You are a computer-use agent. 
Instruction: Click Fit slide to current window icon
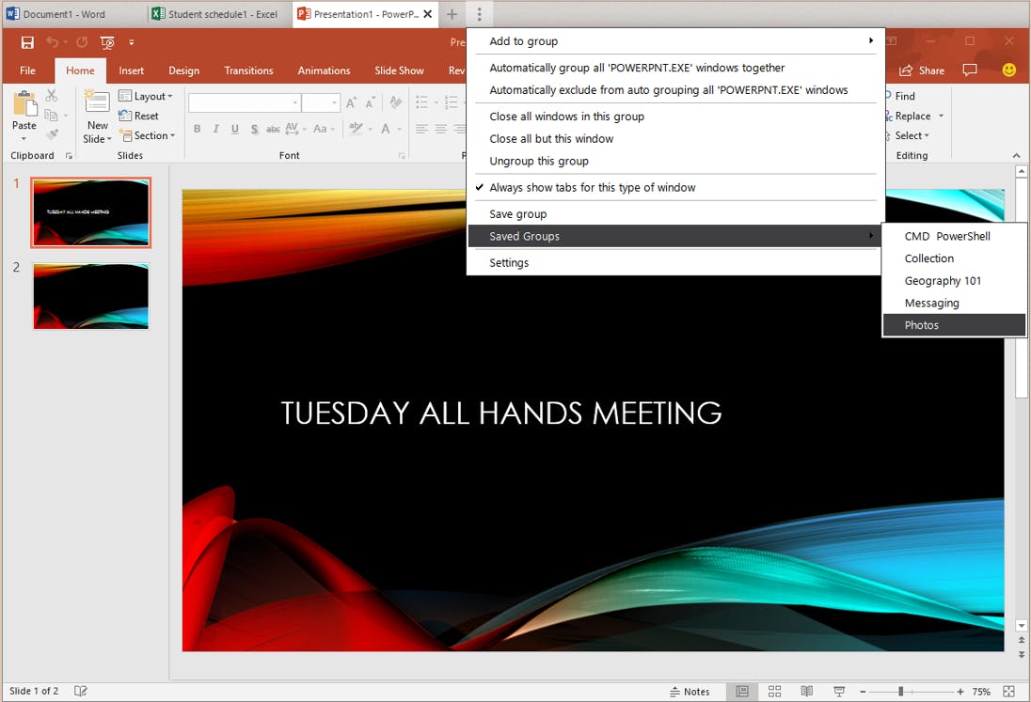(1008, 691)
